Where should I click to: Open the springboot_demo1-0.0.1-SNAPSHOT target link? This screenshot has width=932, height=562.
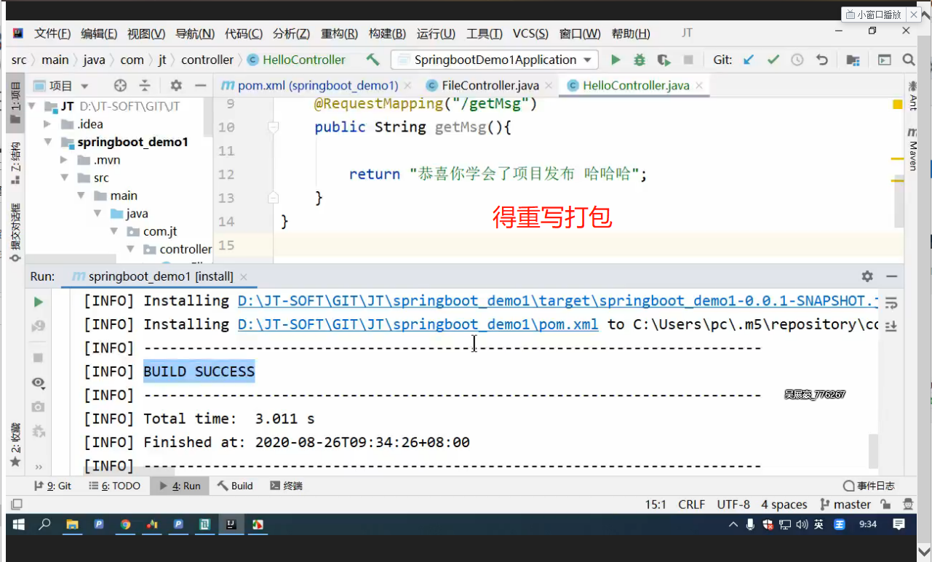558,301
